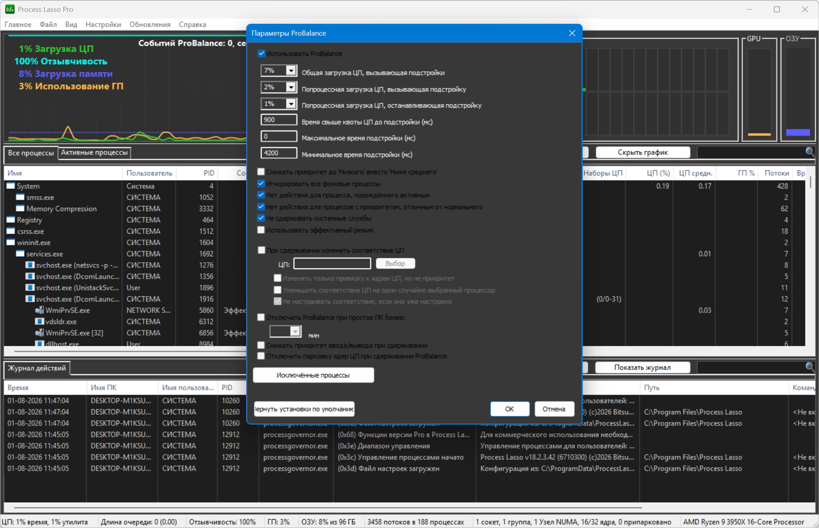Click the search magnifier icon beside Скрыть график
The height and width of the screenshot is (528, 819).
pos(809,152)
